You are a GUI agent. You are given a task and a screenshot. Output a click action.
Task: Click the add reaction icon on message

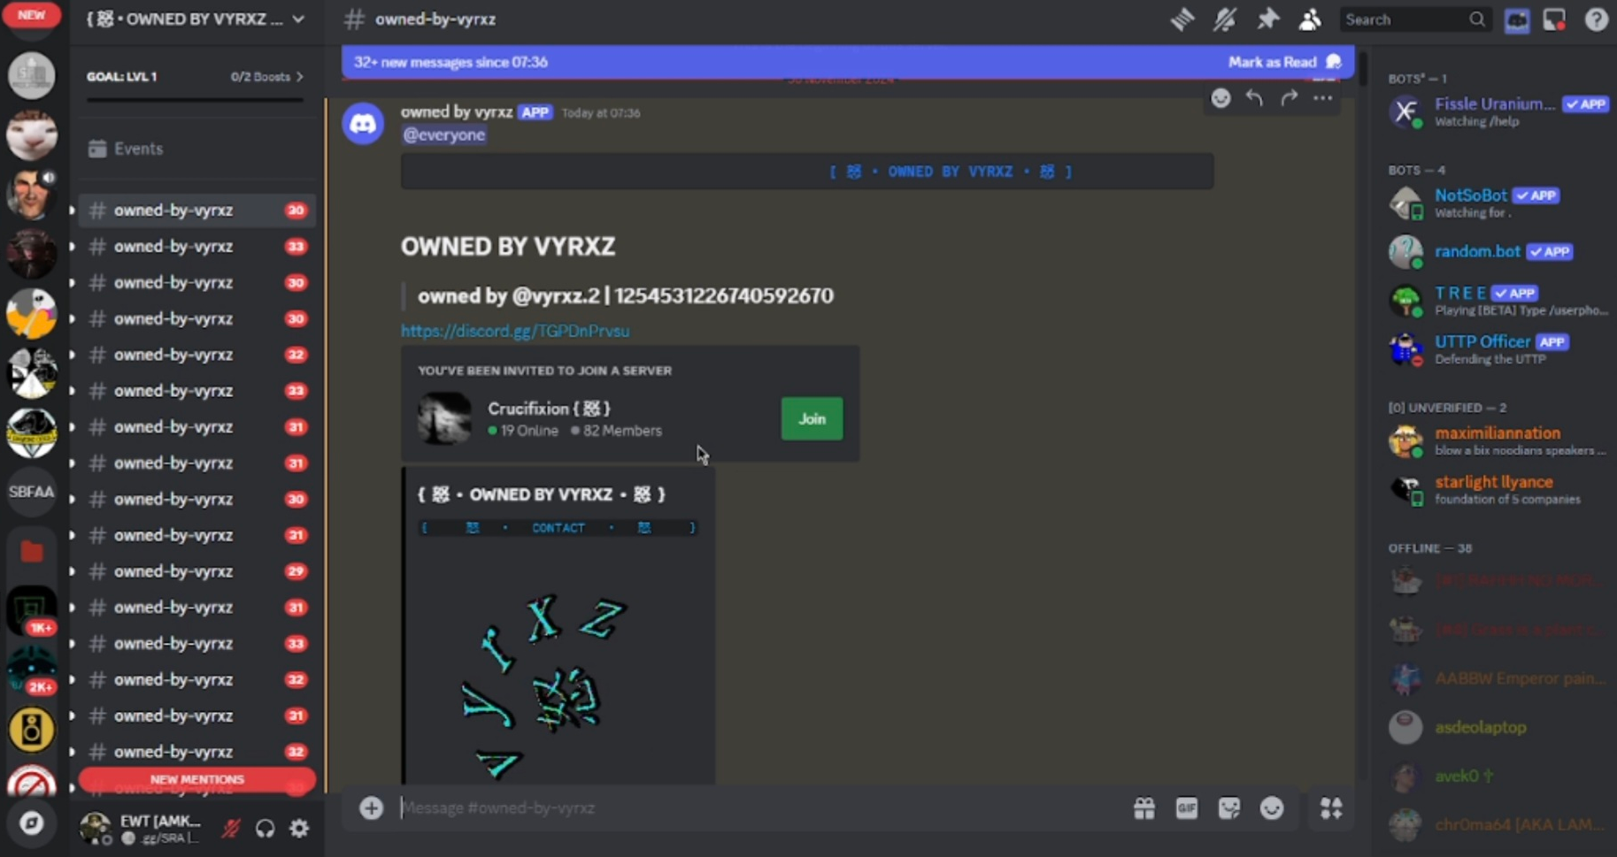pos(1220,98)
